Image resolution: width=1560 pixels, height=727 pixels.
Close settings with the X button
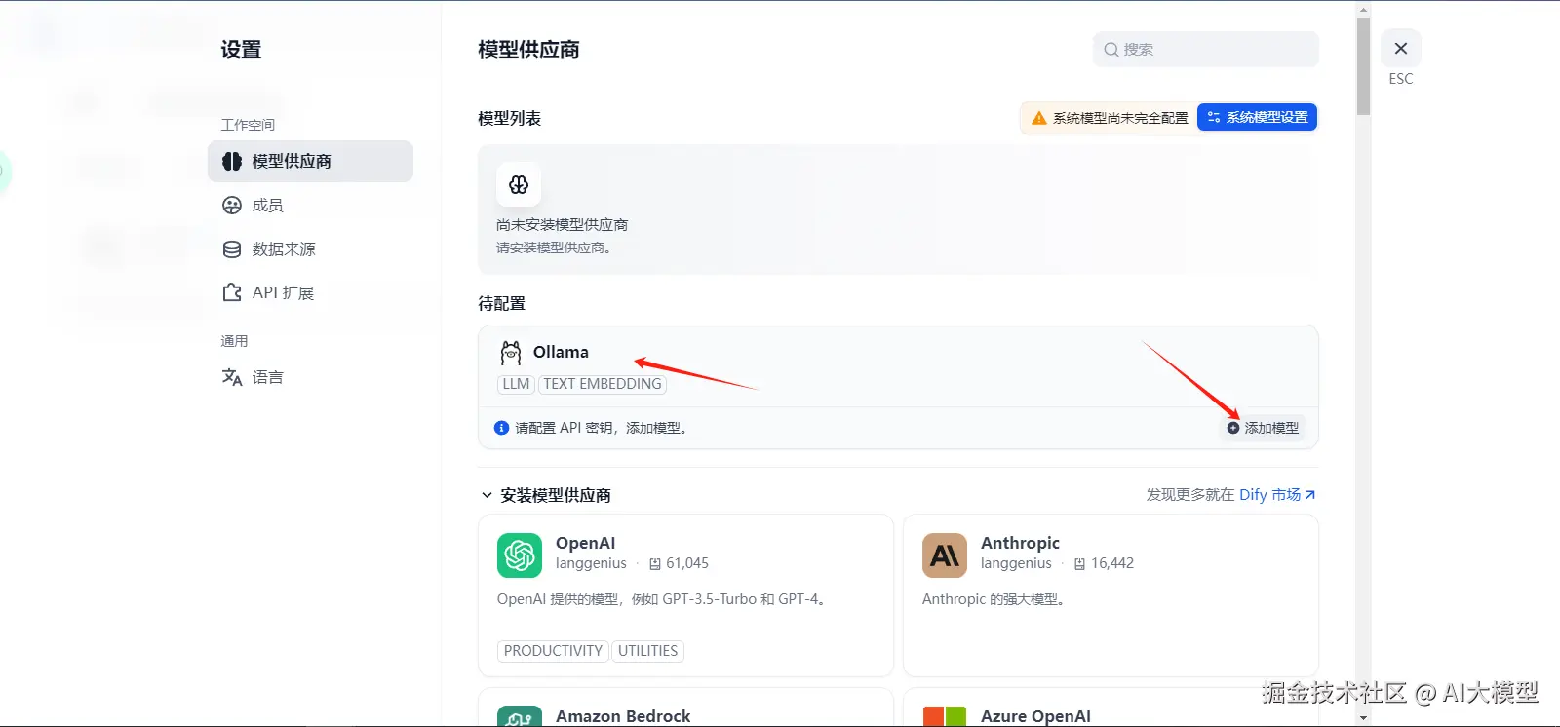click(x=1401, y=48)
